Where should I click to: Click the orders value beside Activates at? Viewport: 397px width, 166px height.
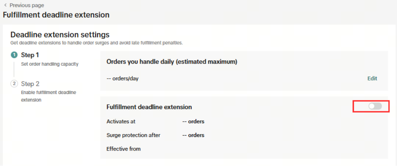click(193, 122)
